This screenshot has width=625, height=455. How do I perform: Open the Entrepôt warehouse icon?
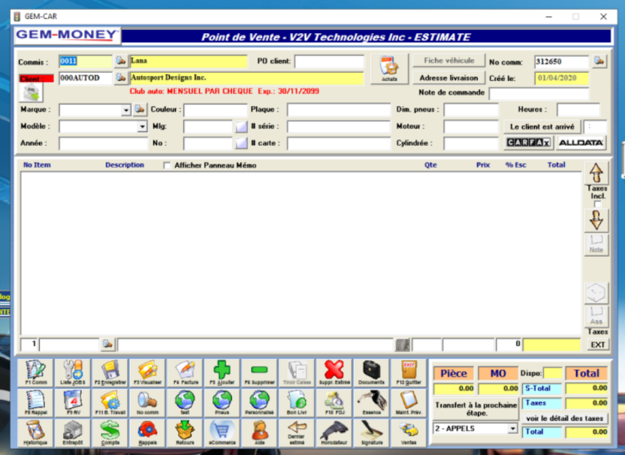pos(73,432)
